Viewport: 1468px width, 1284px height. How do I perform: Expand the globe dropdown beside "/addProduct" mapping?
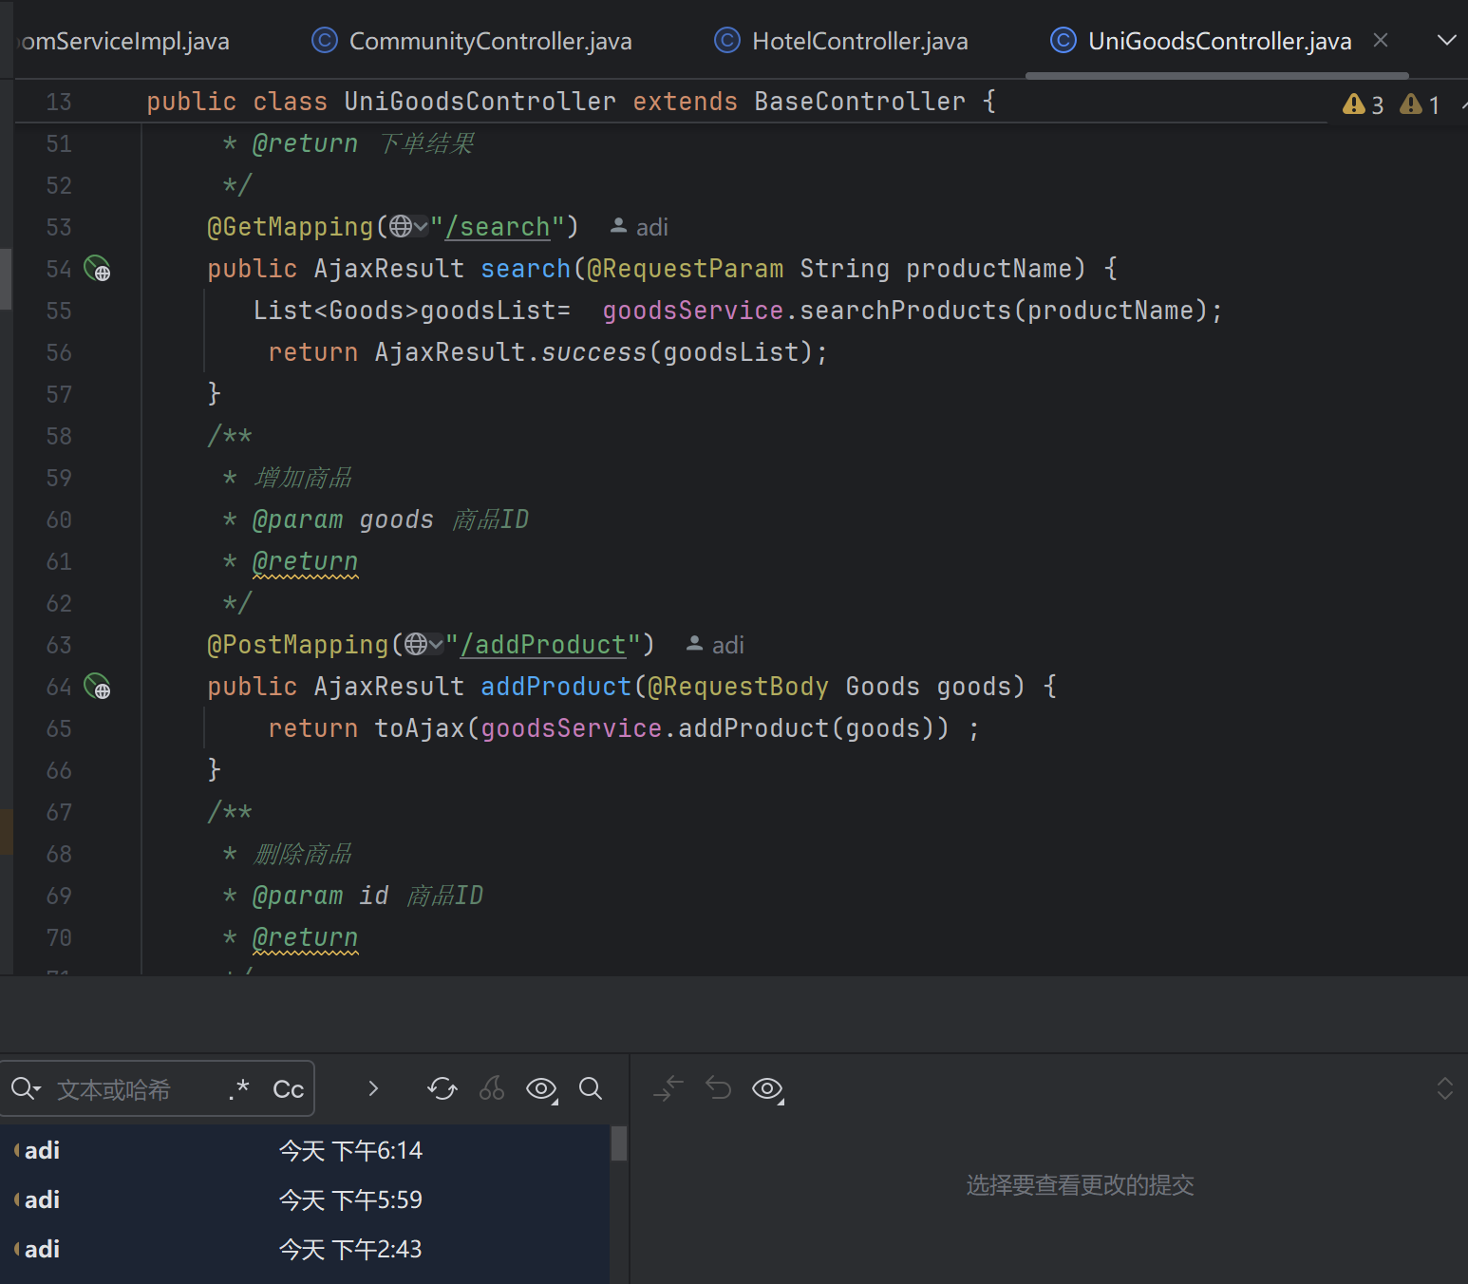click(424, 645)
